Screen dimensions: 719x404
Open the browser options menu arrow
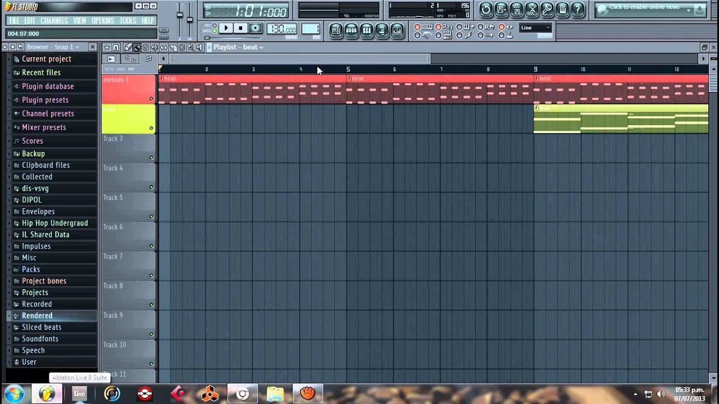[5, 47]
